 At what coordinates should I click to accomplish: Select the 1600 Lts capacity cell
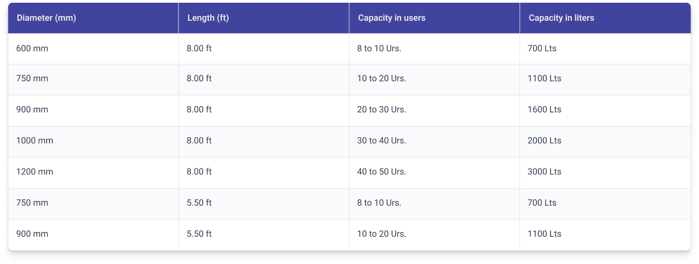click(544, 110)
